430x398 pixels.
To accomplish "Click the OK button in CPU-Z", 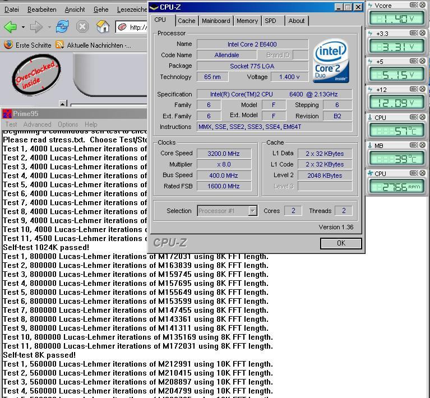I will pyautogui.click(x=341, y=243).
